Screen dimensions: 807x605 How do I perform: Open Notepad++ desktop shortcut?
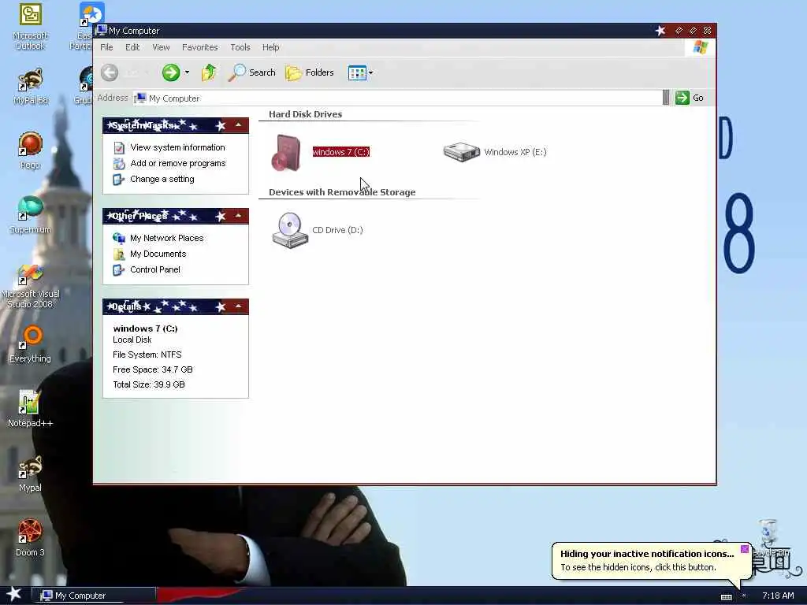[30, 409]
